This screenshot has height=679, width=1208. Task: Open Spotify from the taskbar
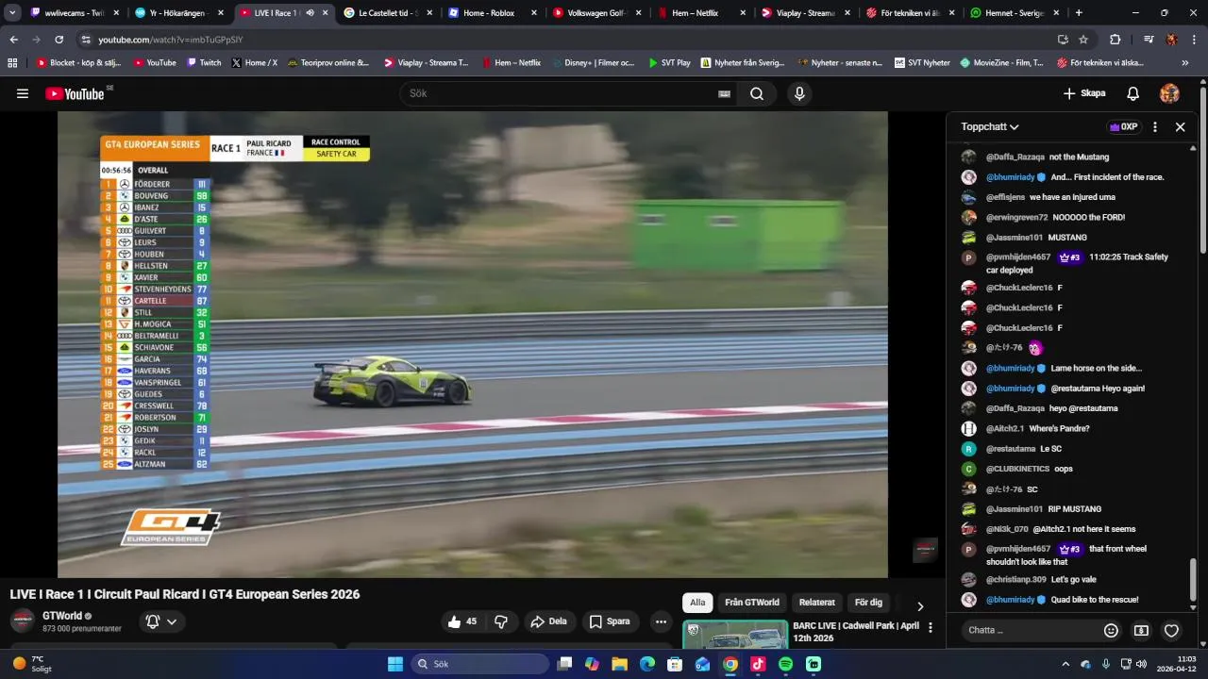tap(785, 664)
